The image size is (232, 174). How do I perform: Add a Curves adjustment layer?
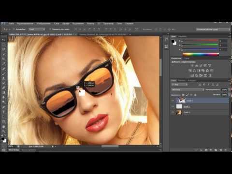point(201,66)
